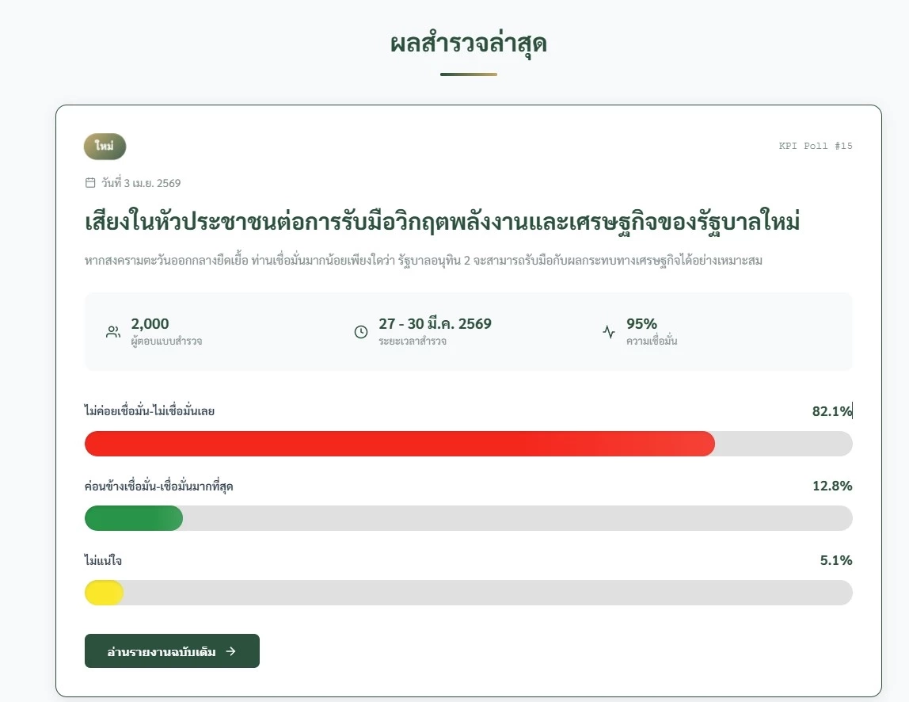Viewport: 909px width, 702px height.
Task: Click the people icon beside respondent count
Action: (112, 331)
